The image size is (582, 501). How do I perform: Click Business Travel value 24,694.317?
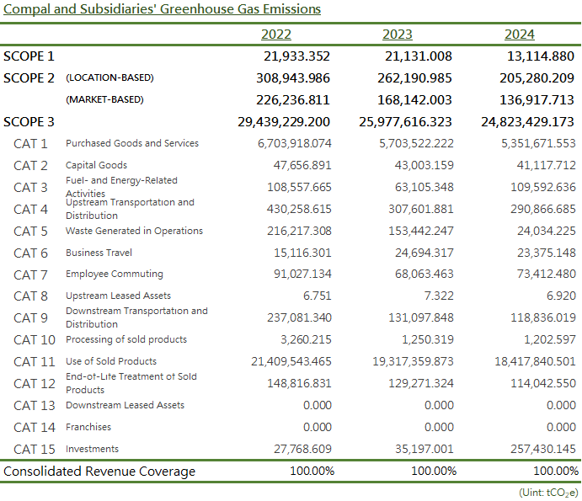[424, 253]
